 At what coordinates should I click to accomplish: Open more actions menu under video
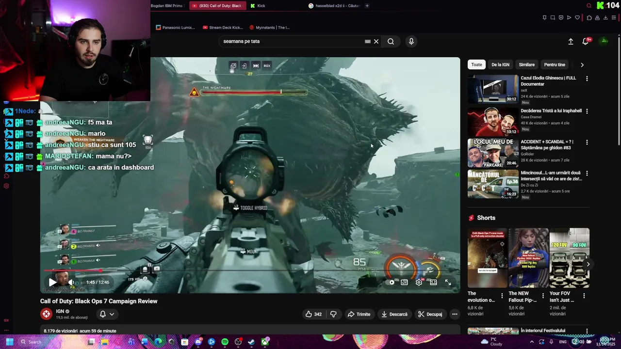(455, 314)
